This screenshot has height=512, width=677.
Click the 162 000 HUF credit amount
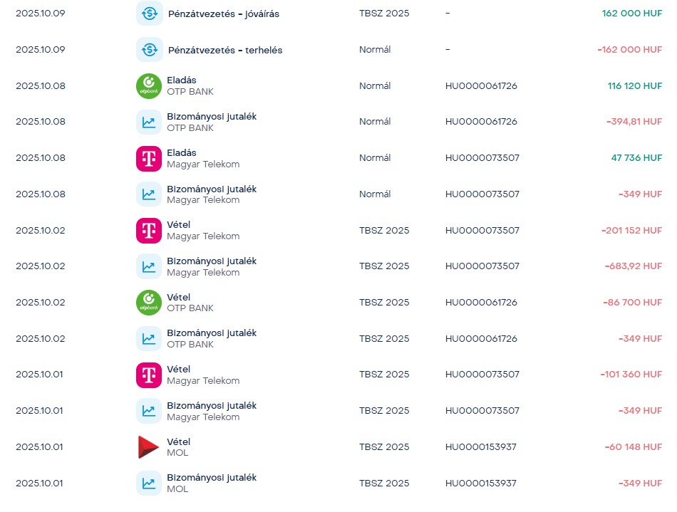[x=631, y=14]
